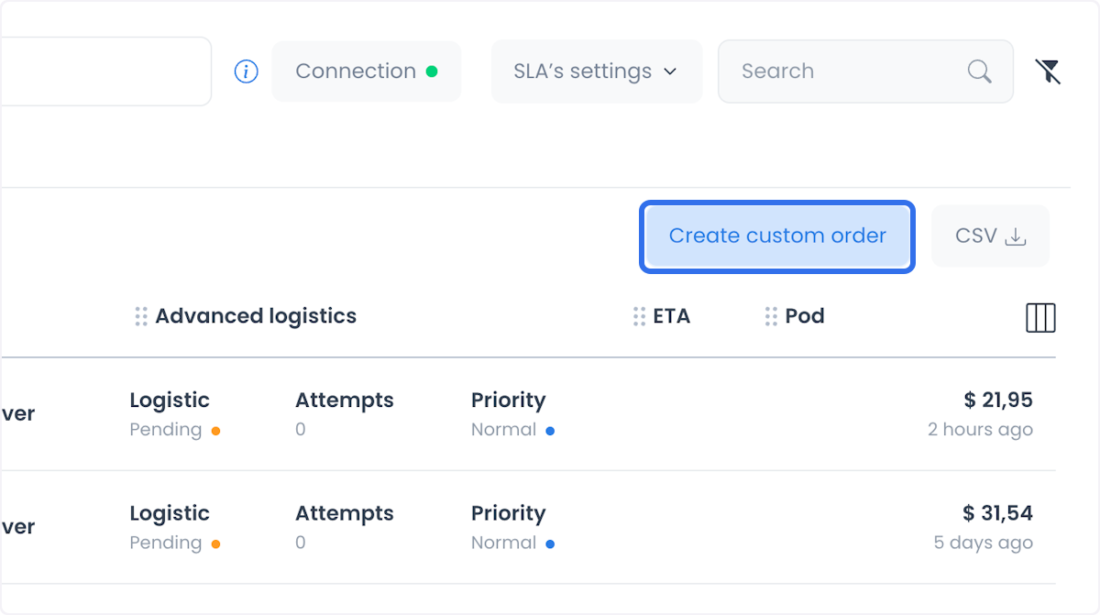
Task: Select the ETA column header
Action: [672, 316]
